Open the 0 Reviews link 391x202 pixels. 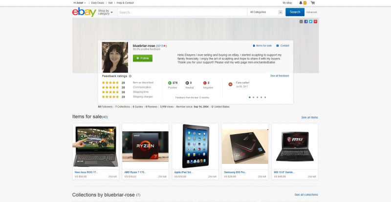(152, 107)
